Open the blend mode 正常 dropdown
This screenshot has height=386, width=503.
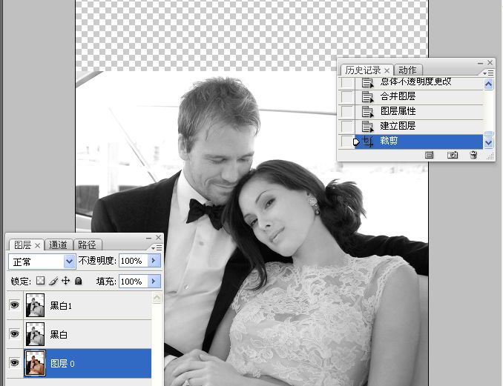(x=70, y=261)
